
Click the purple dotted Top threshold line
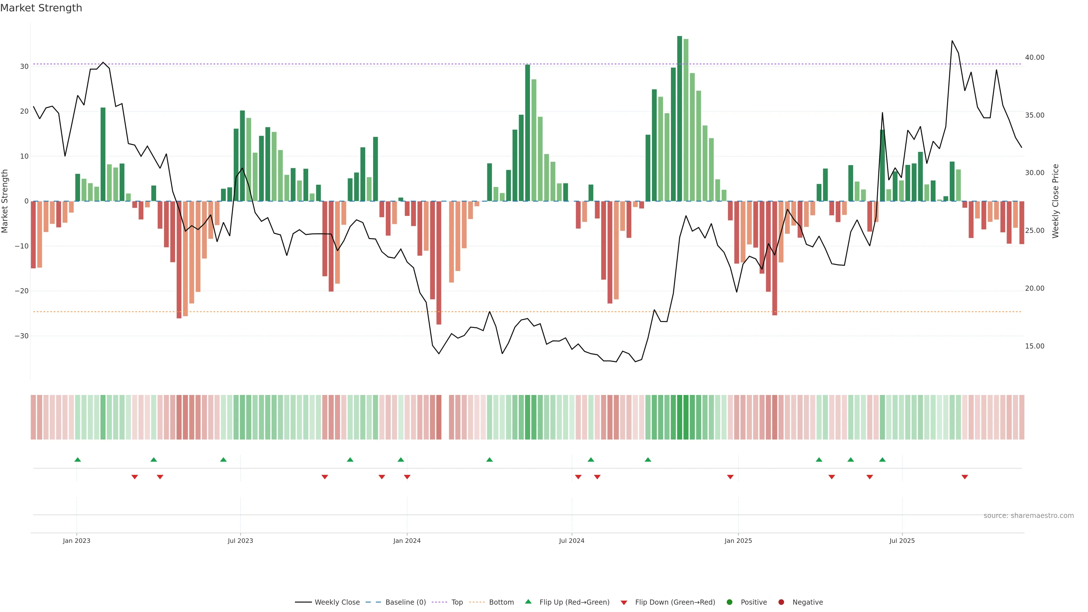[422, 64]
